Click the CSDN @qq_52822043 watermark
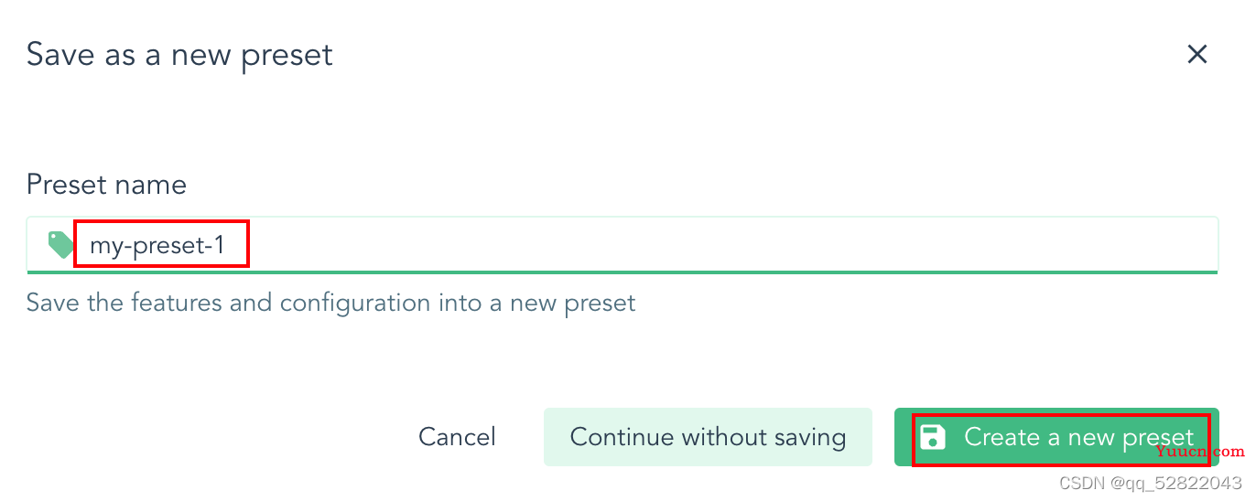The width and height of the screenshot is (1256, 501). pyautogui.click(x=1150, y=483)
